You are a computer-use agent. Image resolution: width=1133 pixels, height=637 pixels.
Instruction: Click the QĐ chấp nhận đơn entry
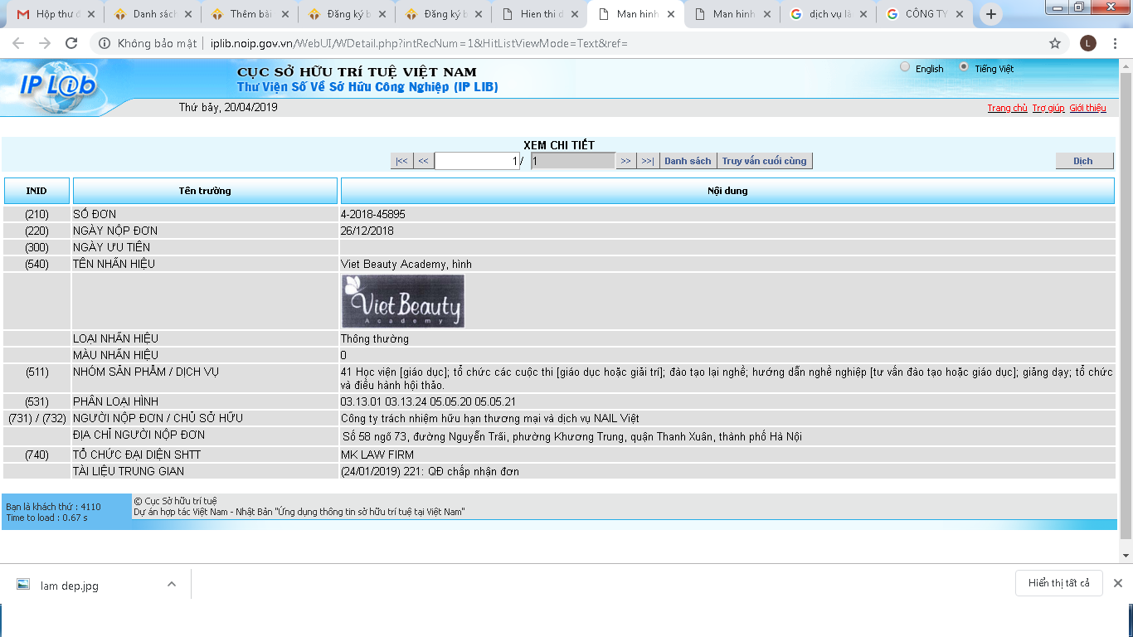[430, 471]
